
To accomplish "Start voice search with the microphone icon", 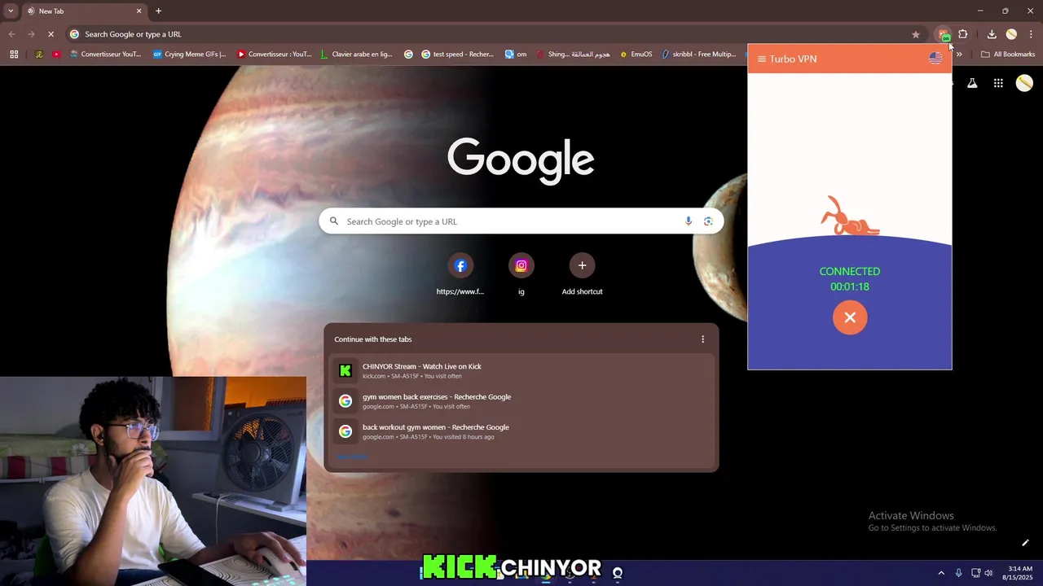I will [689, 221].
